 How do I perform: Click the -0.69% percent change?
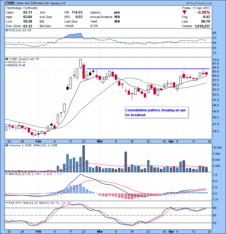click(204, 12)
